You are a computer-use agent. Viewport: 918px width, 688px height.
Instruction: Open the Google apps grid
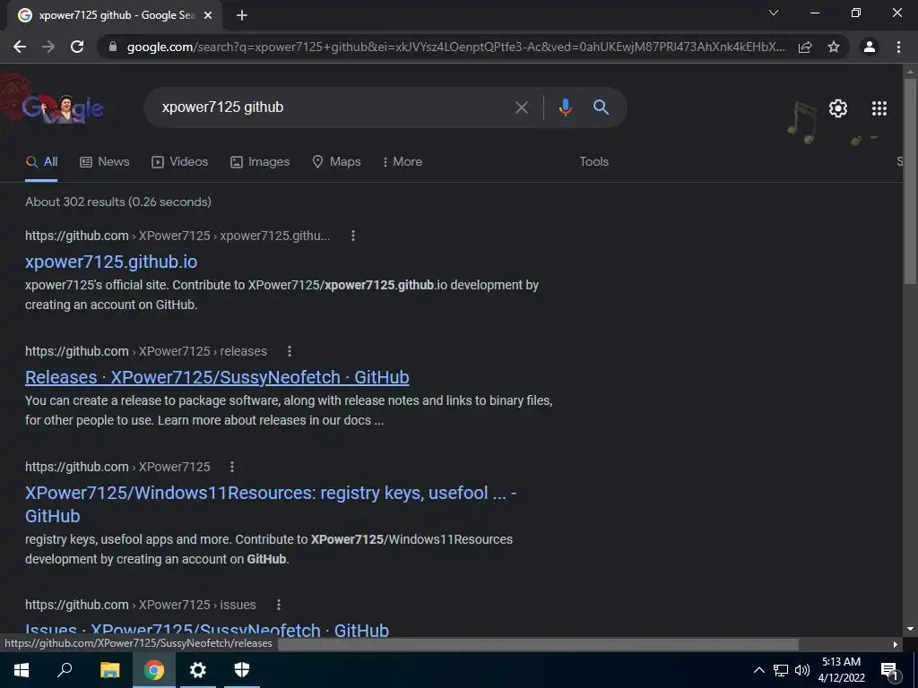[879, 108]
